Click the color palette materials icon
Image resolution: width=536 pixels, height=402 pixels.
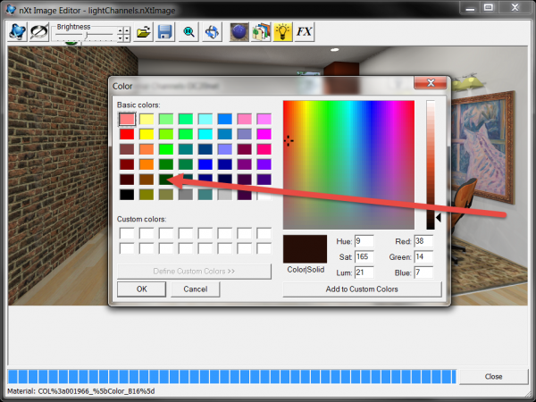tap(261, 32)
